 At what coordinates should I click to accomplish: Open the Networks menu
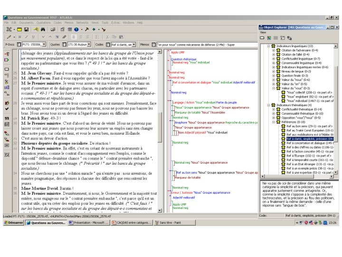pyautogui.click(x=82, y=22)
